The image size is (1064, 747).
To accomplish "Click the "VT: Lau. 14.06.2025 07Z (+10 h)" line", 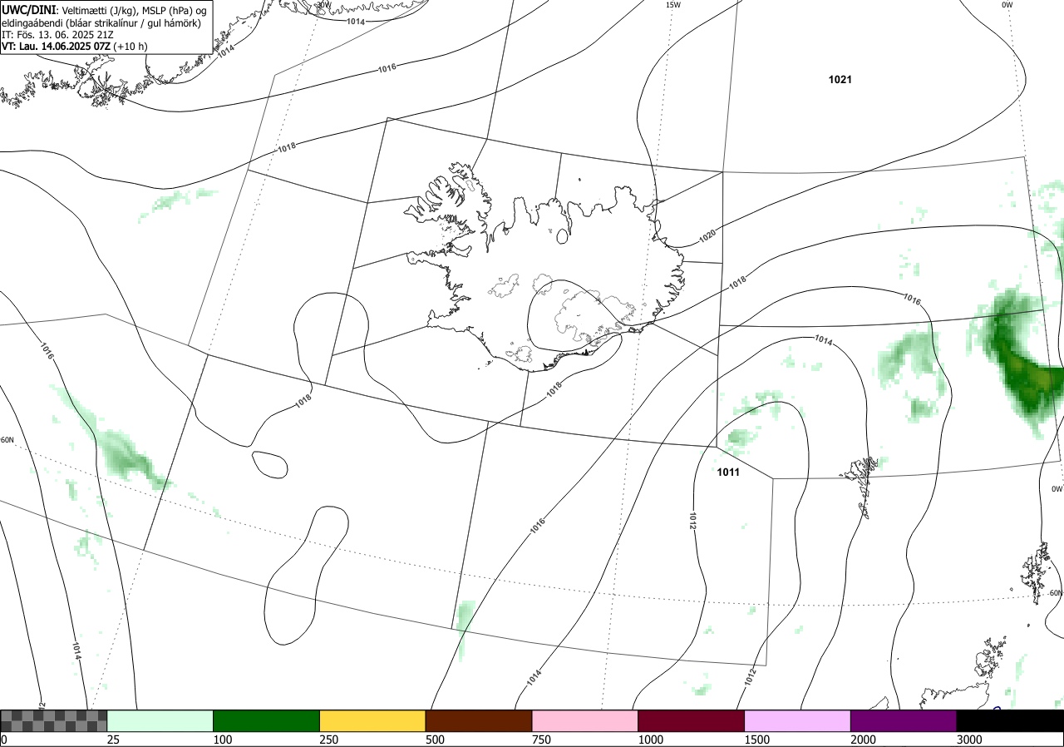I will (x=75, y=47).
